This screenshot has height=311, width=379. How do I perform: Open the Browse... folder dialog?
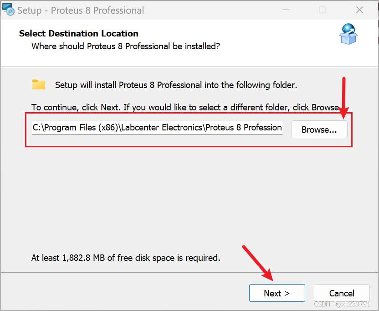tap(319, 130)
